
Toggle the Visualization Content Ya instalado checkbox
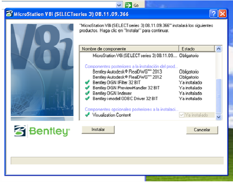pos(181,115)
